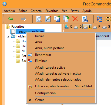Click the red Delete X toolbar icon
The image size is (111, 105).
[75, 19]
